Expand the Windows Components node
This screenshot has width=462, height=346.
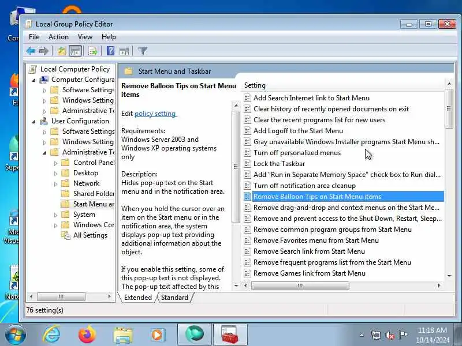click(55, 225)
